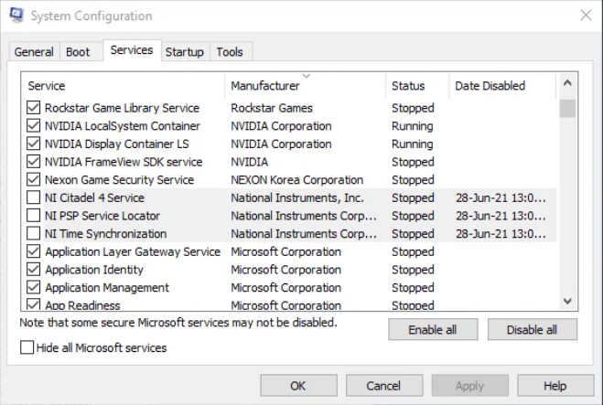This screenshot has height=405, width=603.
Task: Close the System Configuration window
Action: (x=586, y=16)
